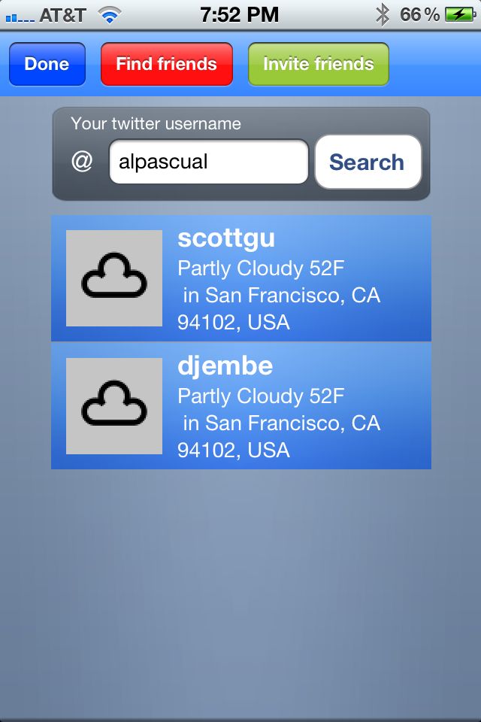481x722 pixels.
Task: Open djembe's Partly Cloudy 52F weather text
Action: (261, 396)
